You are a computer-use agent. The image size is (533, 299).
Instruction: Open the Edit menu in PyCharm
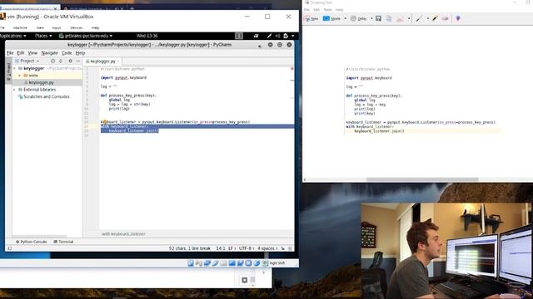coord(21,53)
